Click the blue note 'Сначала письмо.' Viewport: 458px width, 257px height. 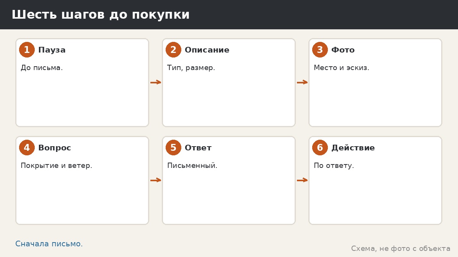(x=49, y=244)
